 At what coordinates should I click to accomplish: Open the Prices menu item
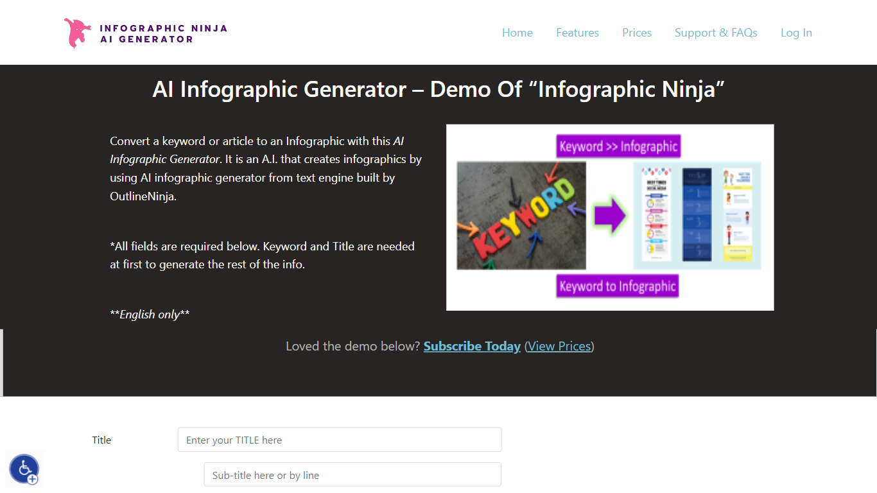point(637,33)
